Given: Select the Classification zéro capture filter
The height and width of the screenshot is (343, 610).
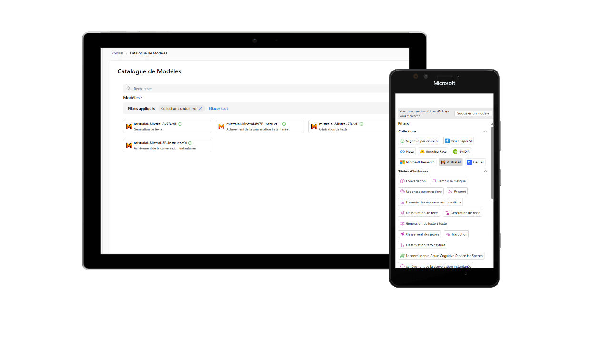Looking at the screenshot, I should point(423,245).
